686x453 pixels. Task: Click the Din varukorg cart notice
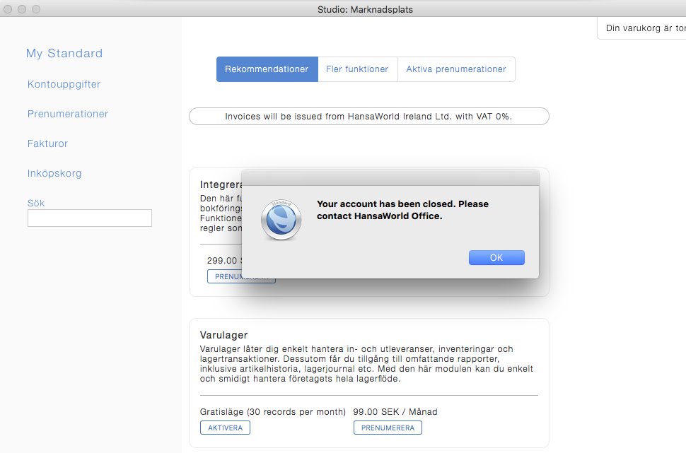(x=642, y=28)
